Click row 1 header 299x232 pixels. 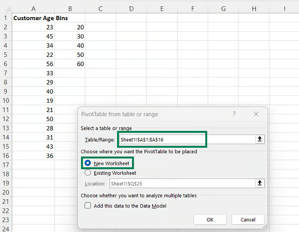click(6, 18)
